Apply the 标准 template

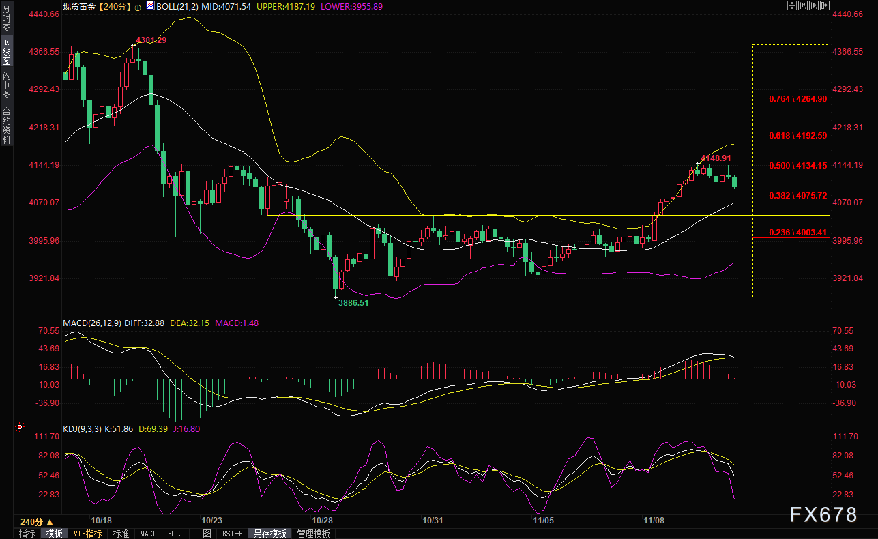click(121, 534)
